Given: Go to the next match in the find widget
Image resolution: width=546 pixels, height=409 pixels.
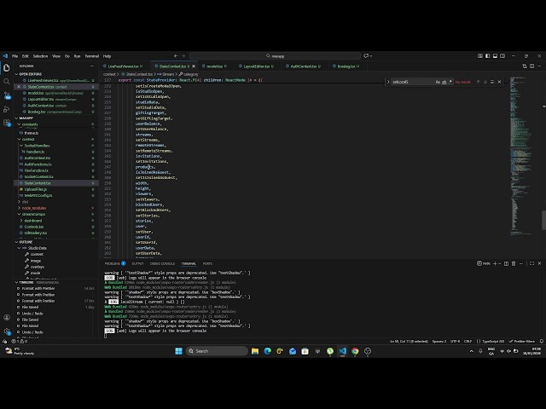Looking at the screenshot, I should [485, 82].
